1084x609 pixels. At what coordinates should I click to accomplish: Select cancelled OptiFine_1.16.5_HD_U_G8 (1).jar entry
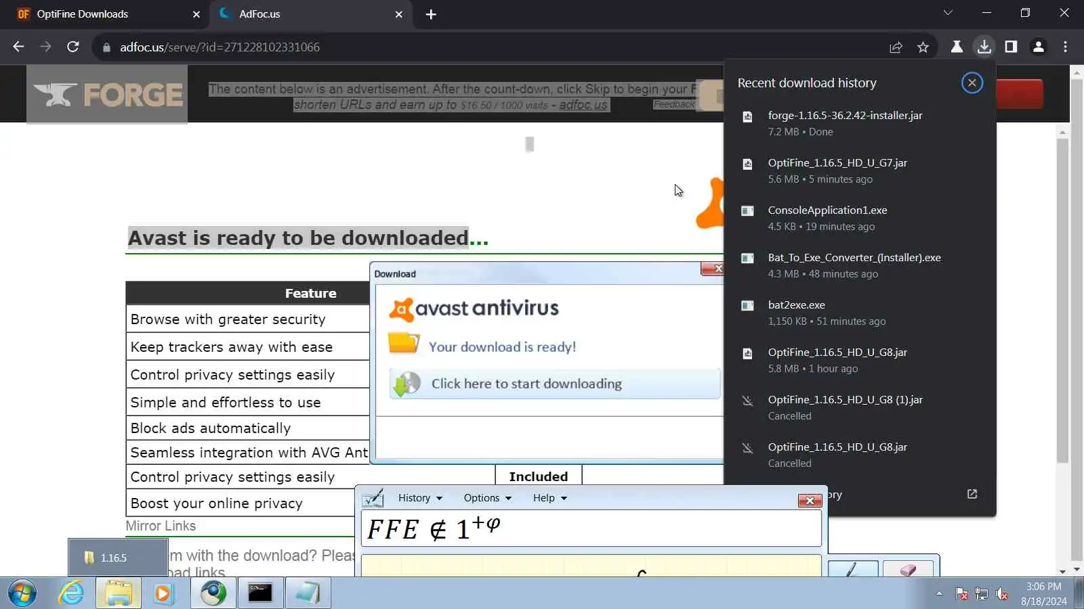[860, 407]
